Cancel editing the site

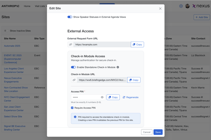pyautogui.click(x=147, y=132)
